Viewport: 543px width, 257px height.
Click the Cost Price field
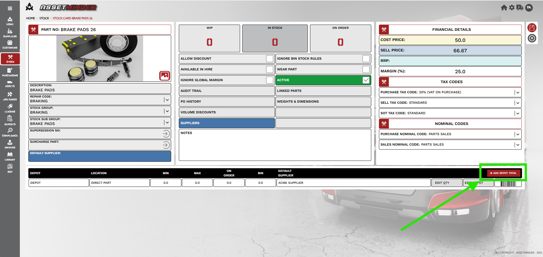point(460,40)
